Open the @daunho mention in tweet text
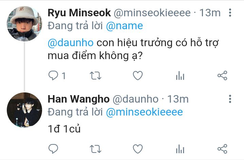 [x=71, y=43]
